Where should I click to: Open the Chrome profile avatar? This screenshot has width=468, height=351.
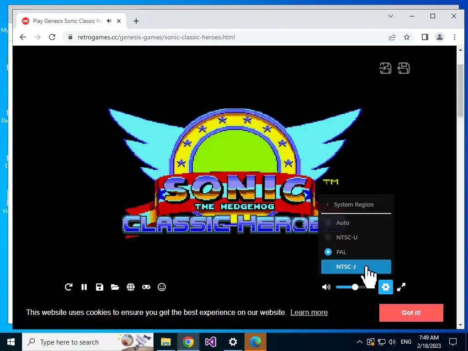pyautogui.click(x=440, y=37)
